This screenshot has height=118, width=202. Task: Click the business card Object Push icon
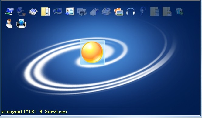click(70, 12)
